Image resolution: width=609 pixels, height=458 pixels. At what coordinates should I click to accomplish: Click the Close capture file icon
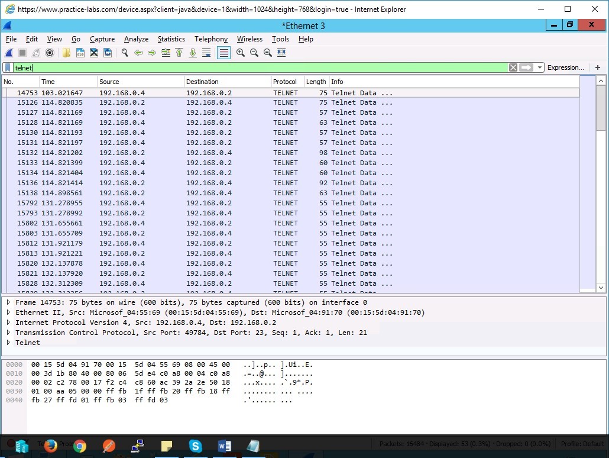tap(93, 53)
